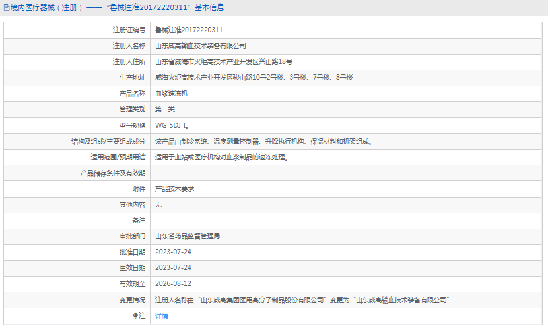Select category value 第二类
This screenshot has width=548, height=330.
(165, 109)
